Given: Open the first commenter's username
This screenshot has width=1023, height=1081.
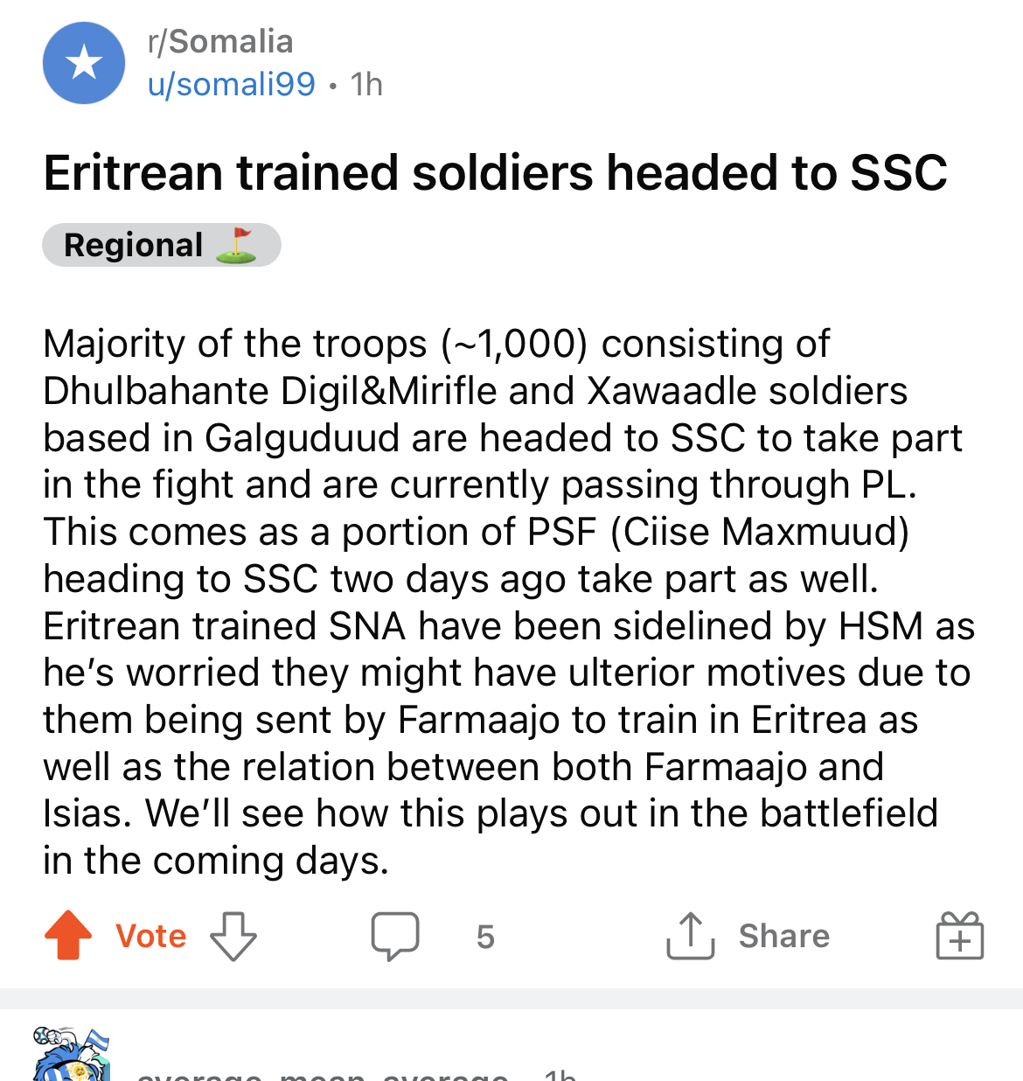Looking at the screenshot, I should (323, 1074).
